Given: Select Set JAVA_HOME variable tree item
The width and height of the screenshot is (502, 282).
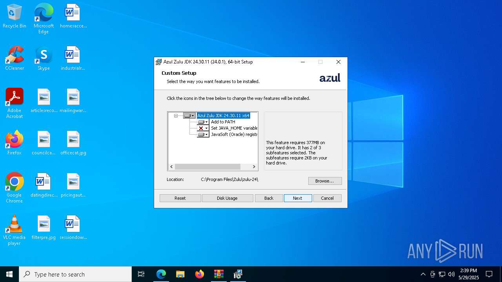Looking at the screenshot, I should pyautogui.click(x=234, y=128).
